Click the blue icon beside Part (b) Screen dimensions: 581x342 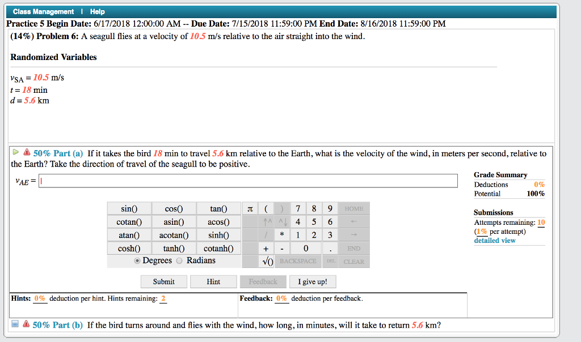point(15,324)
